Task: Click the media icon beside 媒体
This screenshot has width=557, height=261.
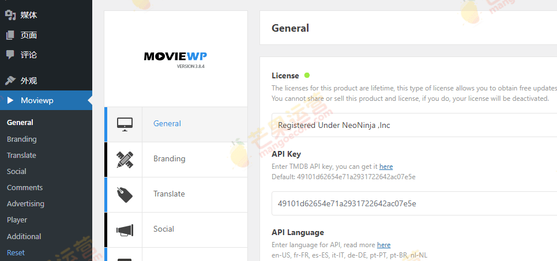Action: click(x=10, y=16)
